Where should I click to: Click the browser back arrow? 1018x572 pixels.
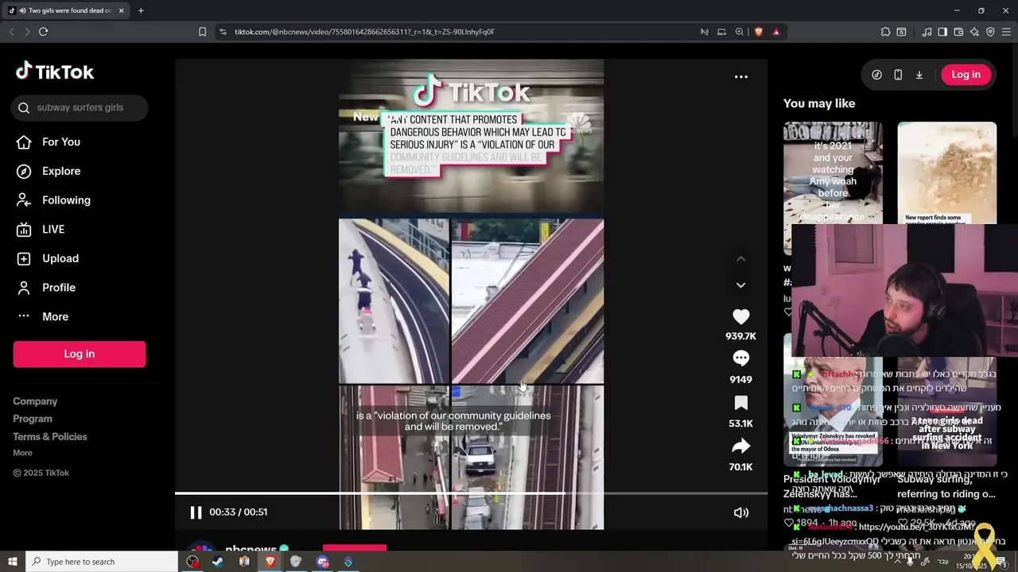11,32
